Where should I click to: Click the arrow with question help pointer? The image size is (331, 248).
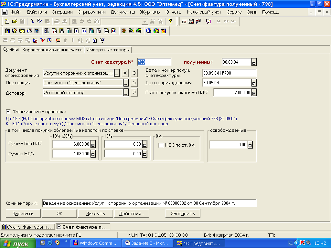(102, 40)
